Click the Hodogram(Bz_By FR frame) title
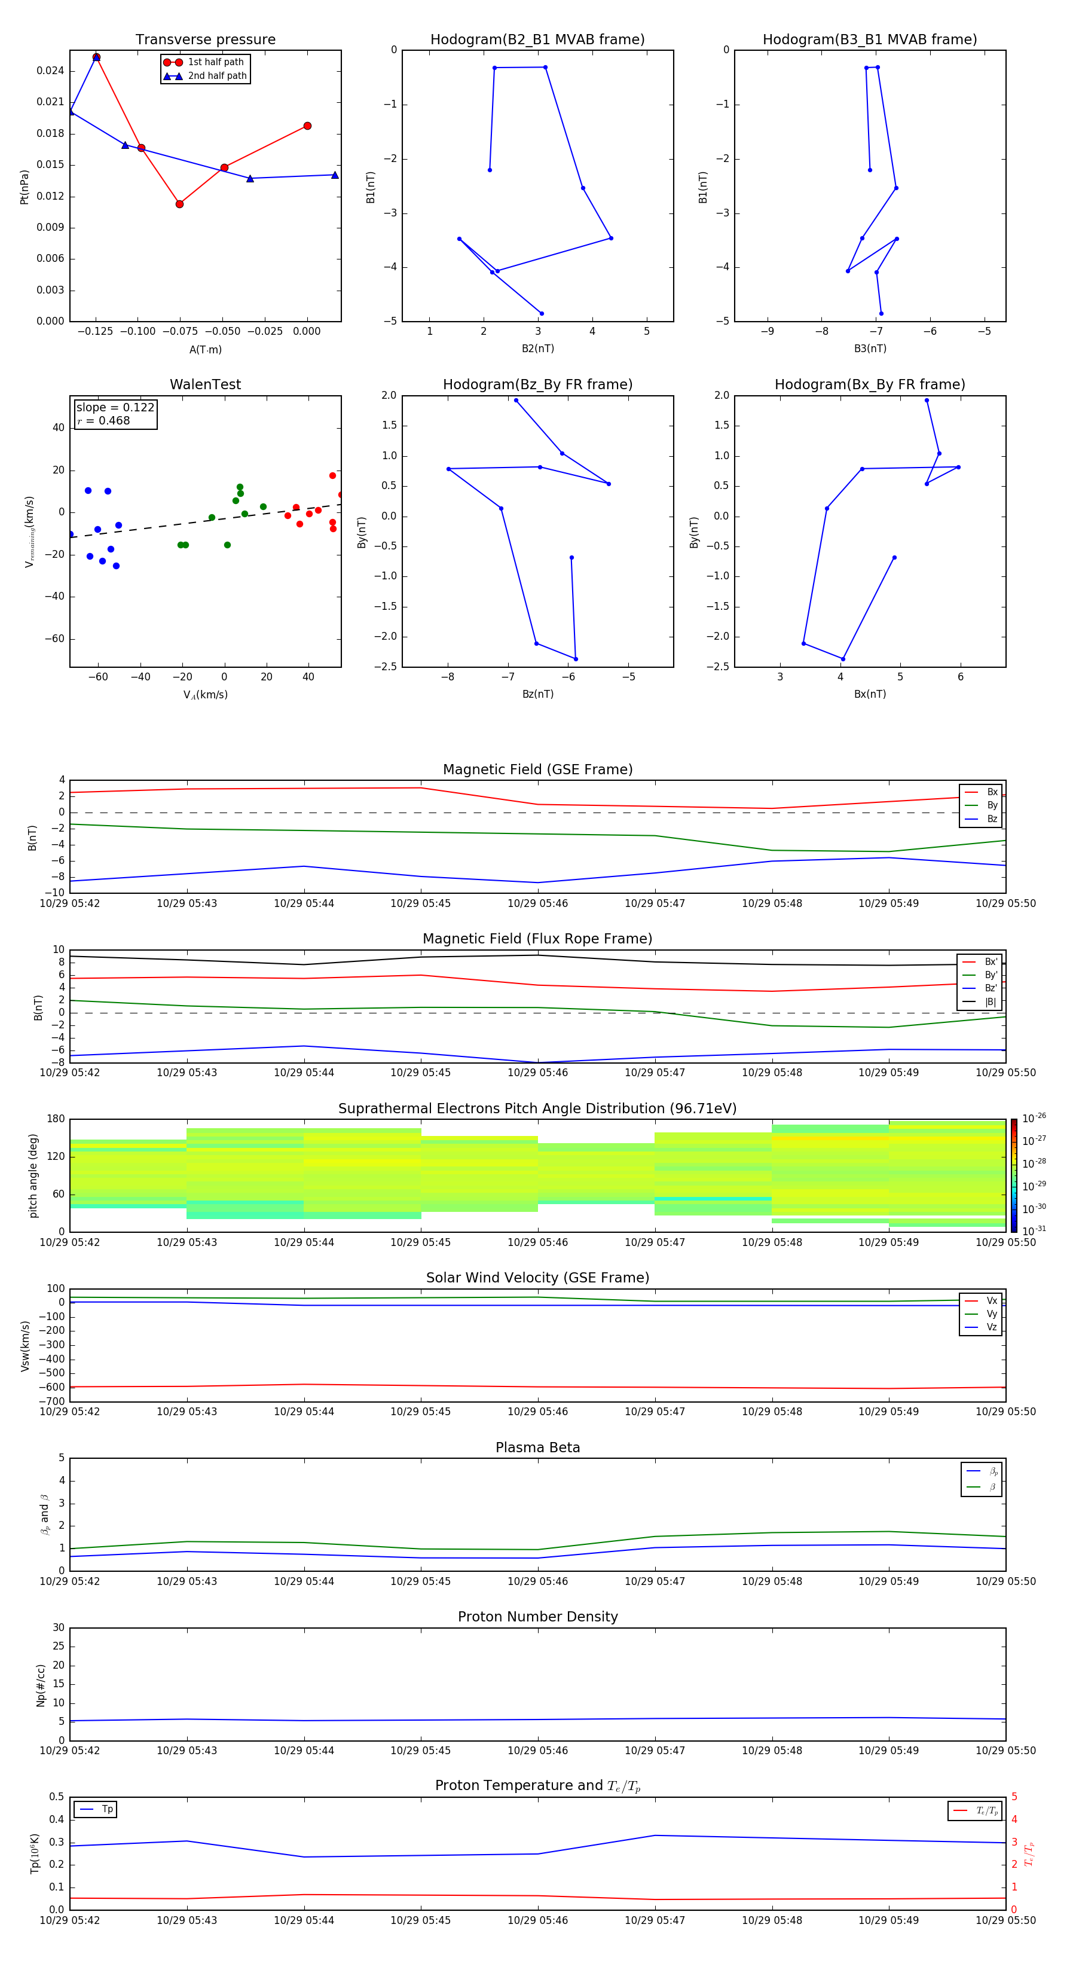This screenshot has width=1076, height=1973. tap(537, 384)
